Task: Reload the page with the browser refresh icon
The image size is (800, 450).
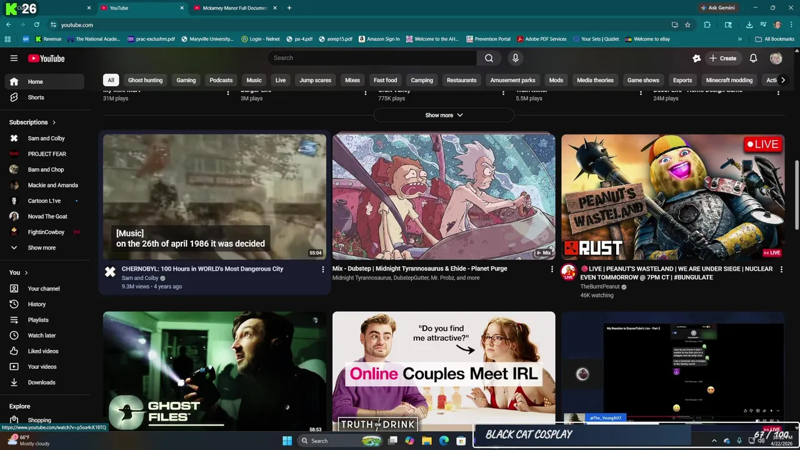Action: [x=37, y=25]
